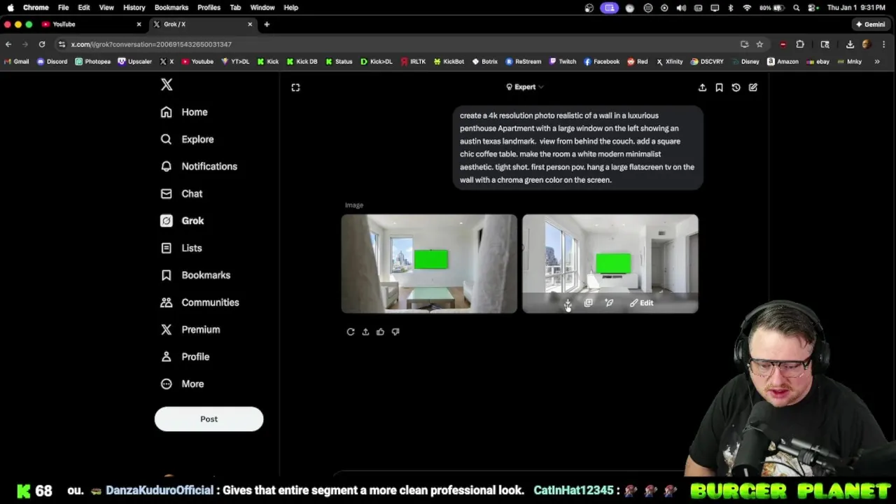This screenshot has height=504, width=896.
Task: Open the Amazon bookmark
Action: 783,62
